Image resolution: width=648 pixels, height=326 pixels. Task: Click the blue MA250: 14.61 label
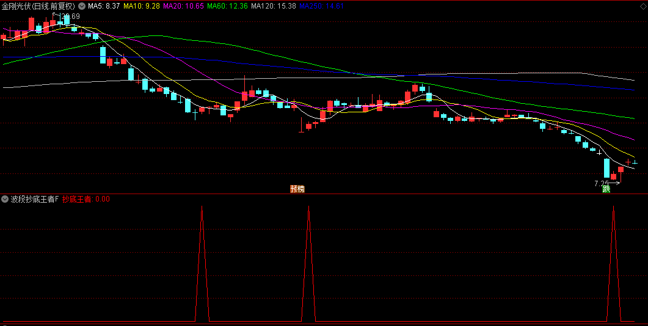pos(321,6)
